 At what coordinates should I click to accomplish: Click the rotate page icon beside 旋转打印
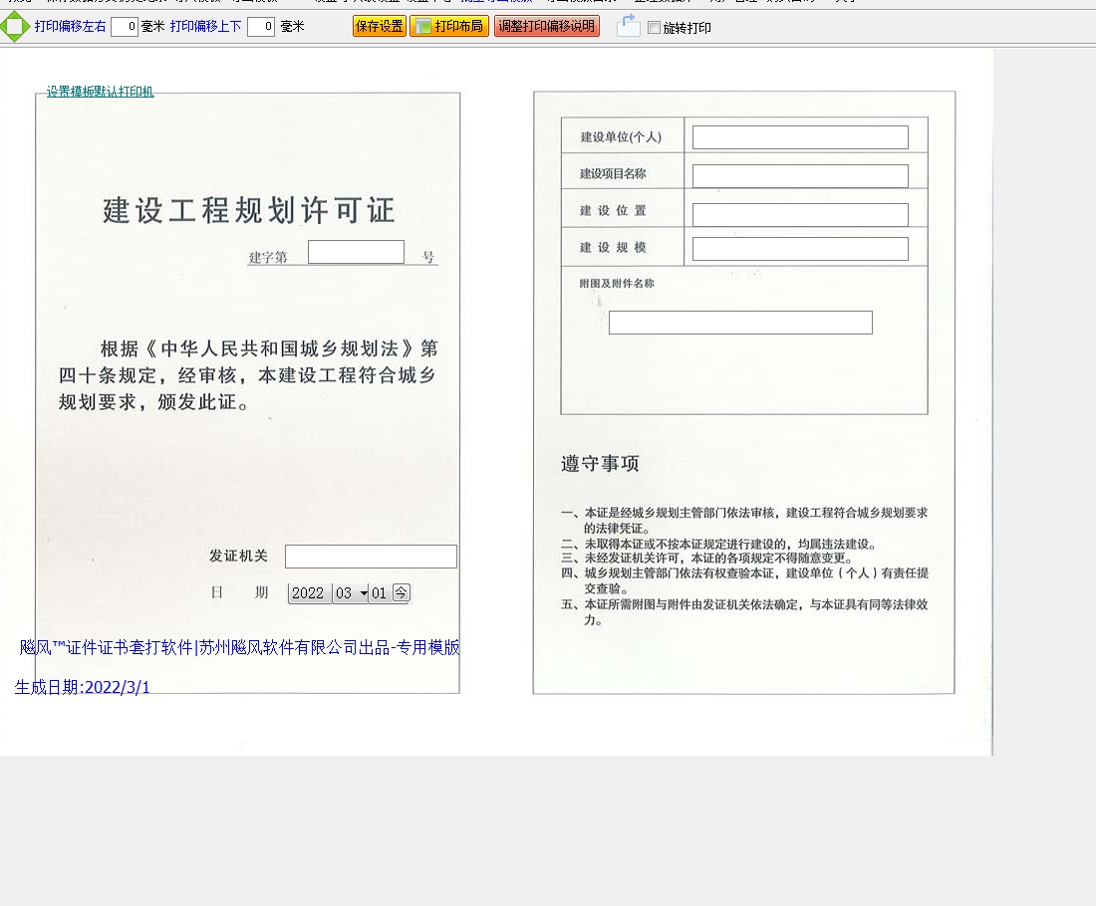(x=628, y=27)
